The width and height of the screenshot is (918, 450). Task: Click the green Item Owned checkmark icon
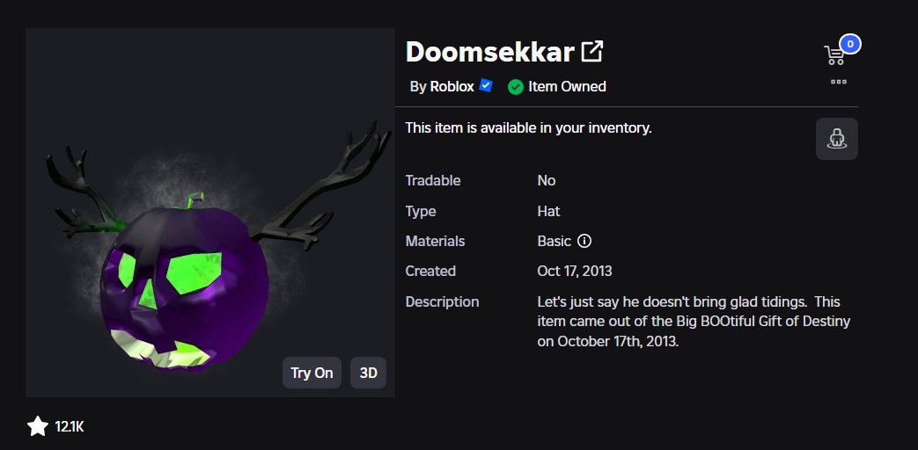[515, 87]
